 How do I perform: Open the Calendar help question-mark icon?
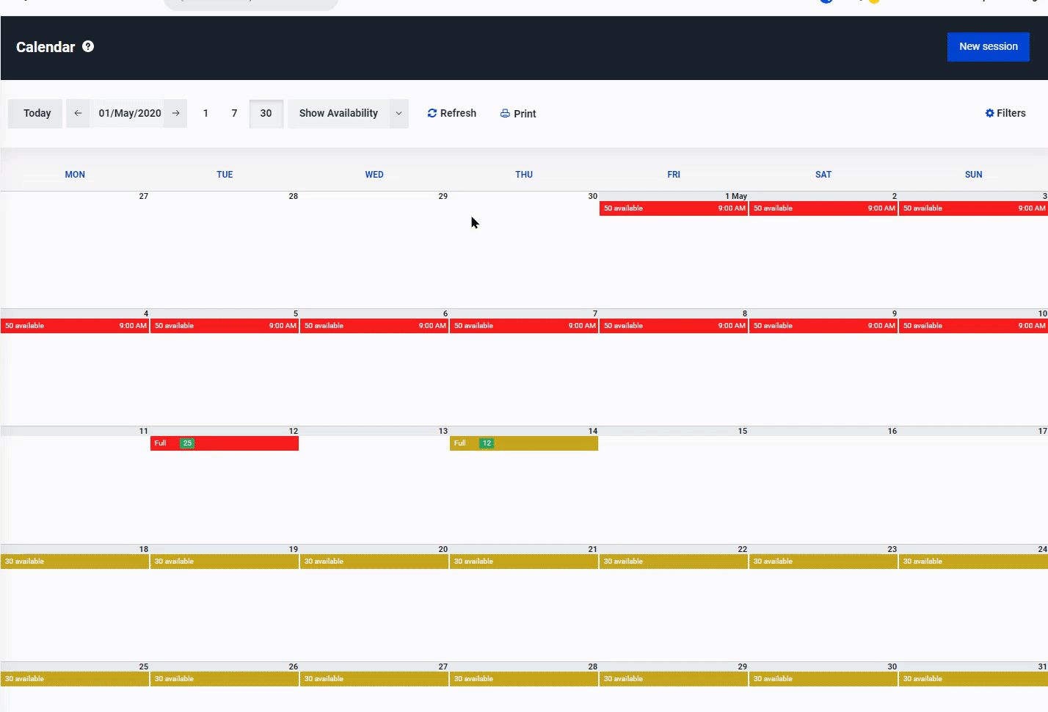[x=88, y=46]
